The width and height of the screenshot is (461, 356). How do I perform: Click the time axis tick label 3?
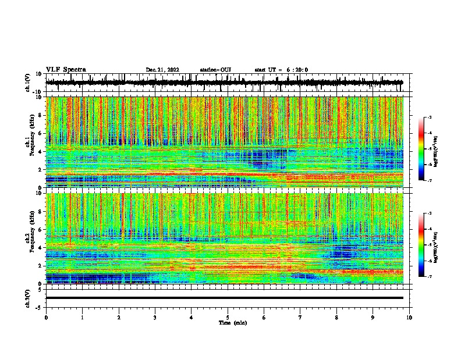click(155, 318)
